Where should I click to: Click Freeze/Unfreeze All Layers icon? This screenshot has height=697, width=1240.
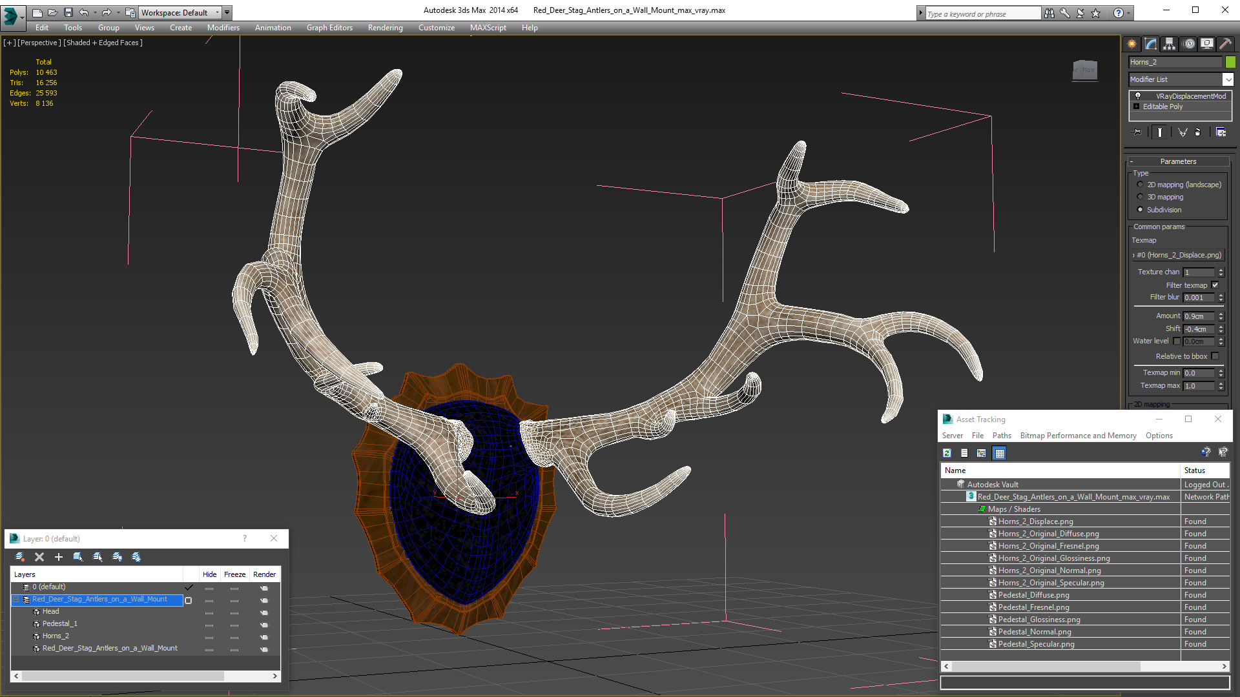[136, 557]
